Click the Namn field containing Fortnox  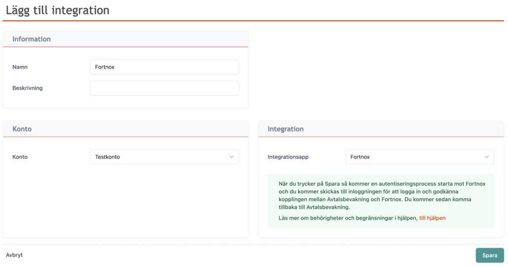click(164, 67)
